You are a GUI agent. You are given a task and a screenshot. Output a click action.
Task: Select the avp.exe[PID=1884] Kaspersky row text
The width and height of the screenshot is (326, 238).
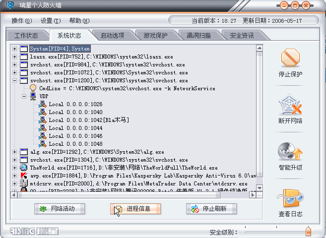pos(143,176)
